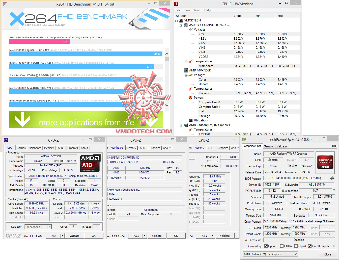Click the AMD A10 logo in CPU-Z
The width and height of the screenshot is (339, 260).
click(x=90, y=163)
